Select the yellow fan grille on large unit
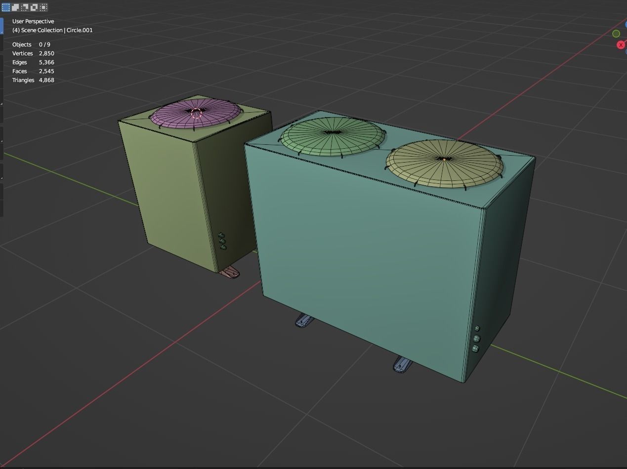 pos(444,163)
